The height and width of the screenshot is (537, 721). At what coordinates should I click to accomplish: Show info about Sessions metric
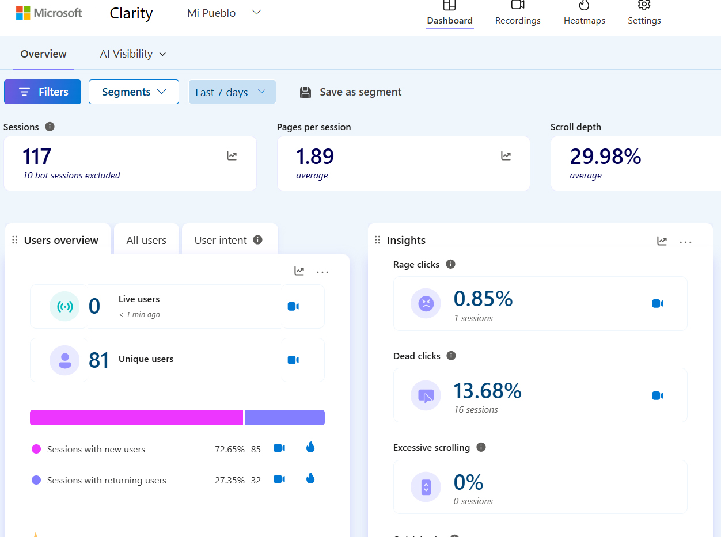point(50,127)
